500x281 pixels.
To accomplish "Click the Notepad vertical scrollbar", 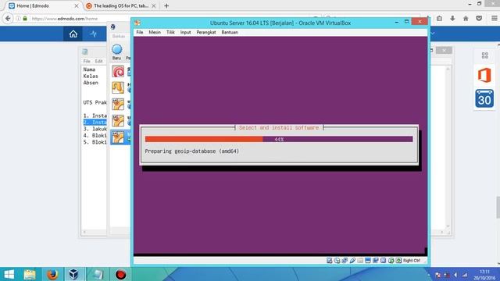I will pos(448,148).
